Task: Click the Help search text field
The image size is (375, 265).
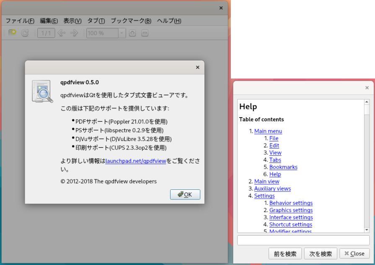Action: pyautogui.click(x=303, y=240)
